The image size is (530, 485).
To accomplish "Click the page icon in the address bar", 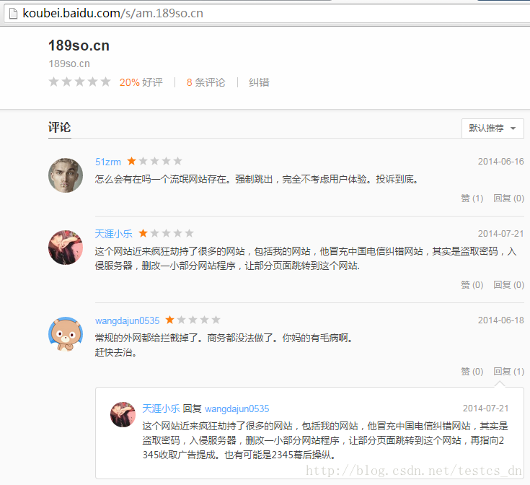I will pyautogui.click(x=13, y=14).
